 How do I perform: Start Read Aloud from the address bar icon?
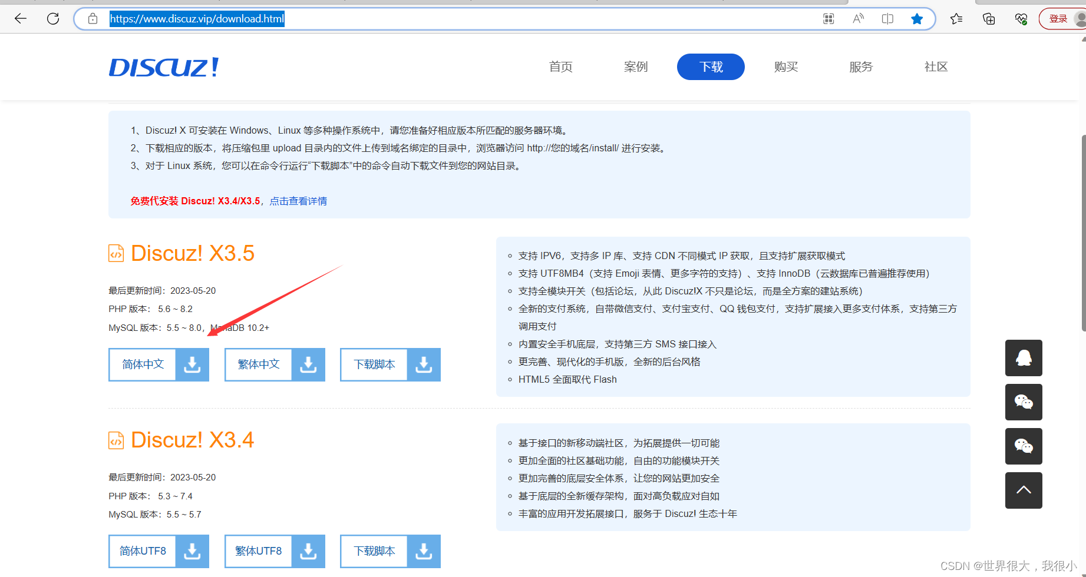tap(857, 18)
